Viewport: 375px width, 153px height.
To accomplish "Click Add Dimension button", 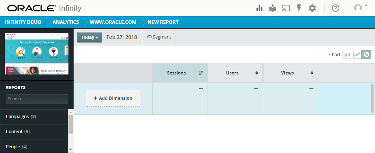I will click(x=113, y=98).
